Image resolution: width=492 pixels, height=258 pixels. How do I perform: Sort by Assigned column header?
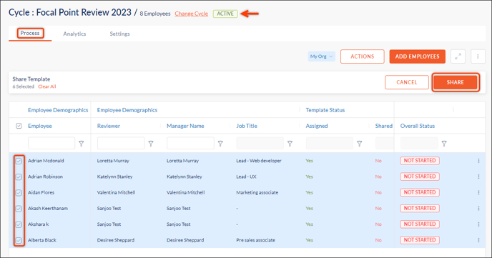[x=317, y=126]
